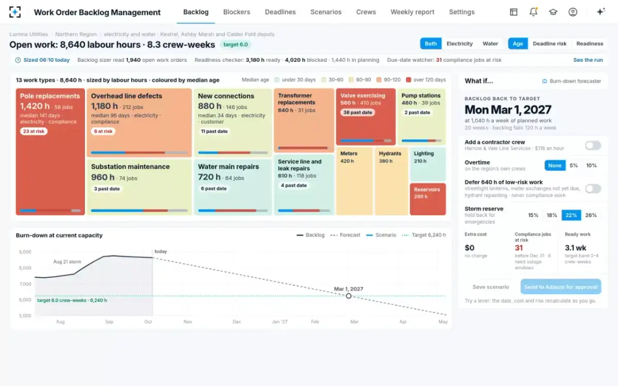Click the app logo icon
The width and height of the screenshot is (618, 386).
15,12
